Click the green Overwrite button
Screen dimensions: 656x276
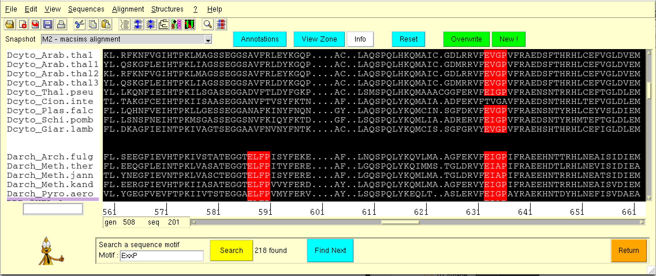(466, 39)
